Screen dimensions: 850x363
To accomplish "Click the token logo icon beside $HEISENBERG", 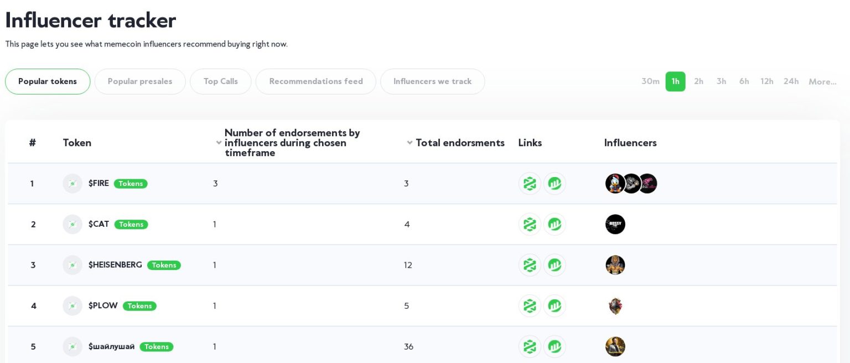I will click(72, 265).
